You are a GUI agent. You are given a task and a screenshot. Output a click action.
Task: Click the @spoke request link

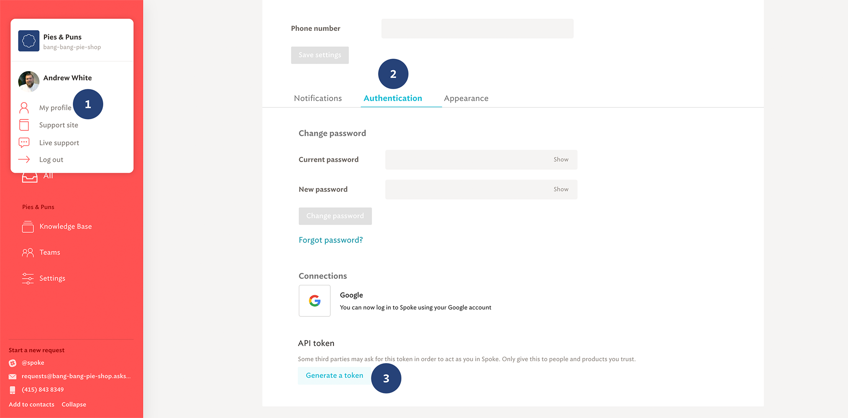click(x=33, y=363)
